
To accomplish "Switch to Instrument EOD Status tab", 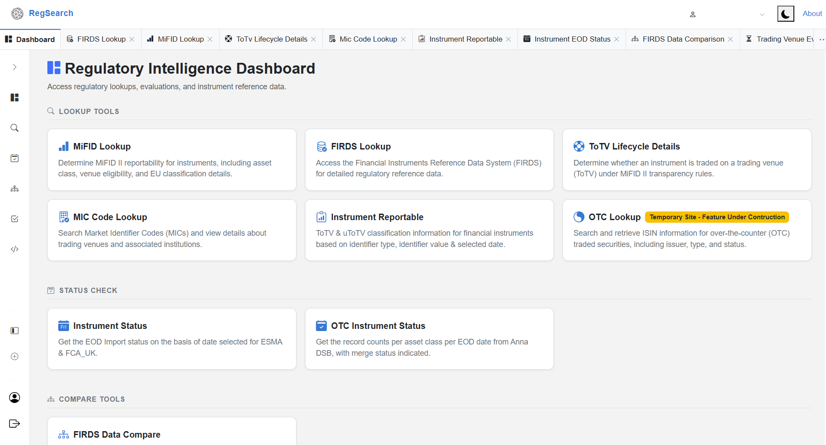I will point(567,39).
